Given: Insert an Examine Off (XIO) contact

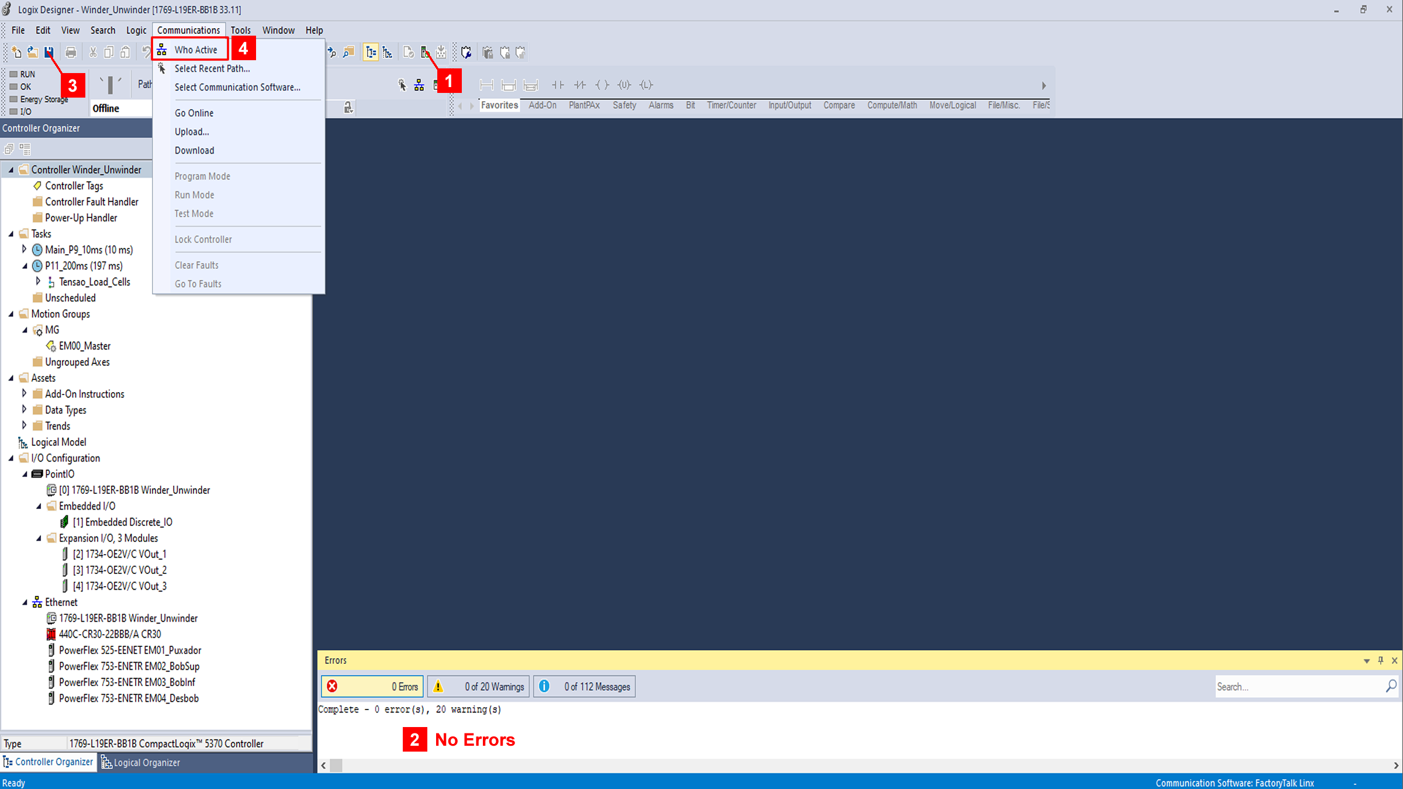Looking at the screenshot, I should [x=580, y=85].
